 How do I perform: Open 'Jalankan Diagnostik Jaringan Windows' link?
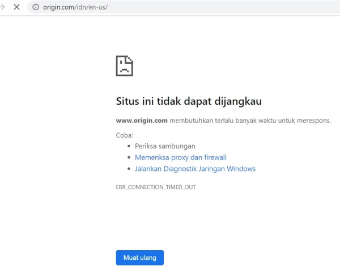pos(195,169)
